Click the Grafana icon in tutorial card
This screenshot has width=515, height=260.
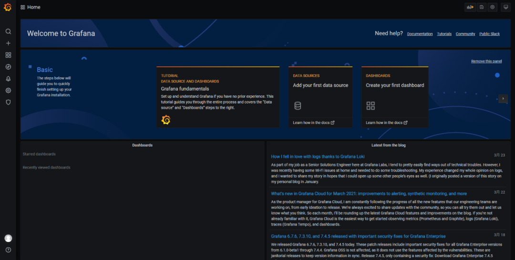pyautogui.click(x=166, y=120)
